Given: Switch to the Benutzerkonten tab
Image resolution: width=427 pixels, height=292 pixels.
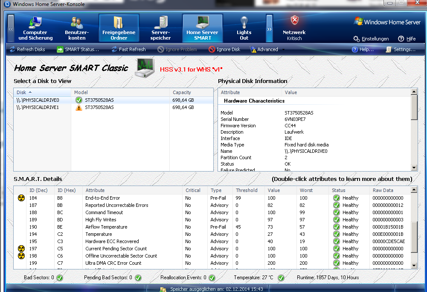Looking at the screenshot, I should [x=77, y=28].
